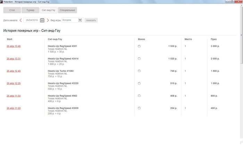Click buy-in value 510 р.
The height and width of the screenshot is (152, 243).
coord(174,83)
